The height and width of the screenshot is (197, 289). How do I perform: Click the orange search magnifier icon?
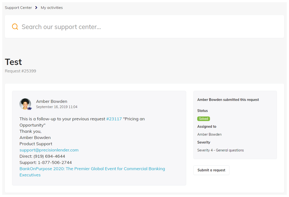[x=15, y=27]
